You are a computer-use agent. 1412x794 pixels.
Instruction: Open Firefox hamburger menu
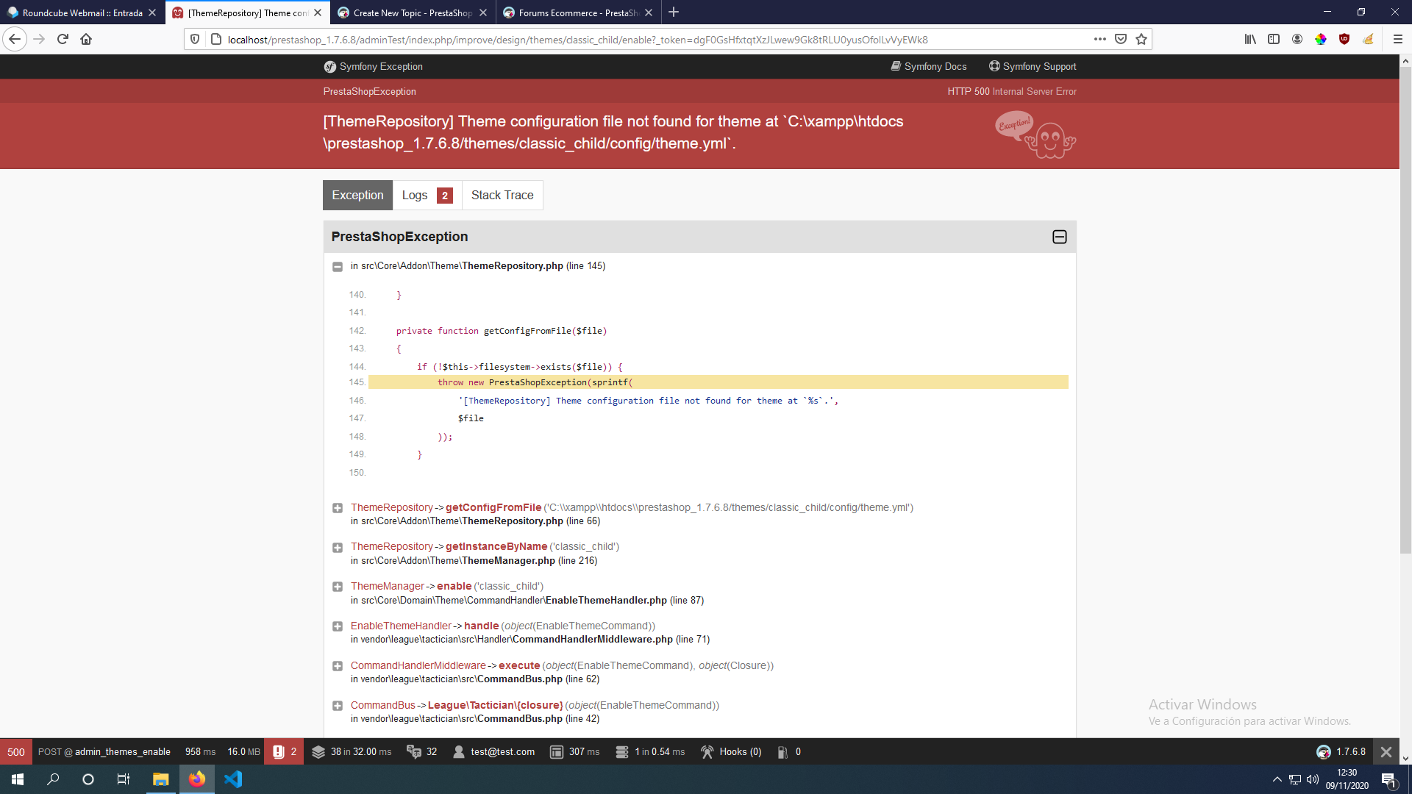pyautogui.click(x=1398, y=39)
